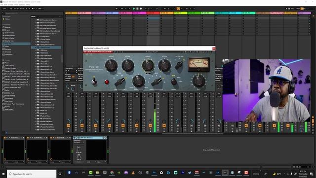The image size is (316, 178).
Task: Open the Edit menu
Action: click(5, 4)
